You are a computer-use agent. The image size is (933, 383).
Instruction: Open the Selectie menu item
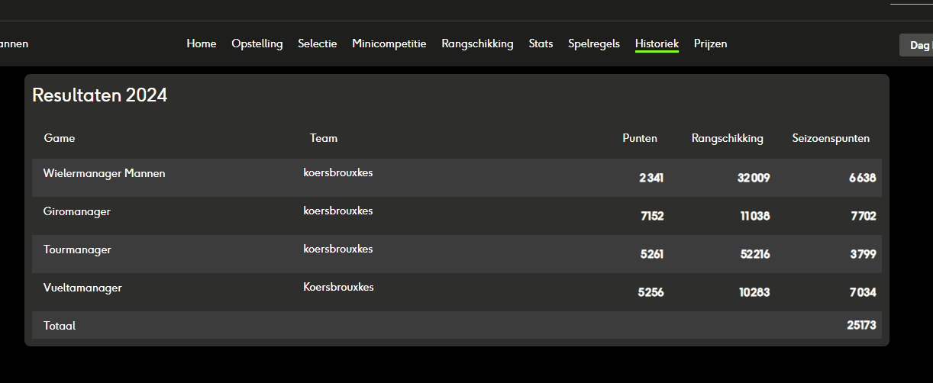pos(318,43)
